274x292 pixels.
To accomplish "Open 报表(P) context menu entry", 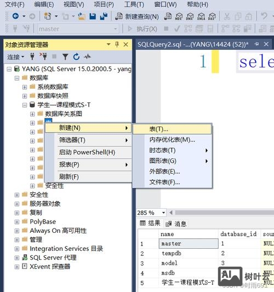I will click(88, 164).
